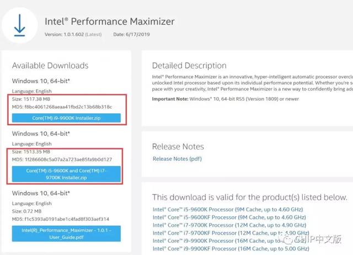Click the i9-9900K installer MD5 hash text

(62, 107)
